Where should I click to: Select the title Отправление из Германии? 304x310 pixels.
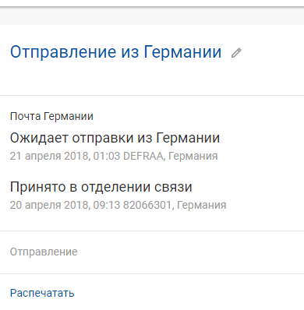click(115, 52)
